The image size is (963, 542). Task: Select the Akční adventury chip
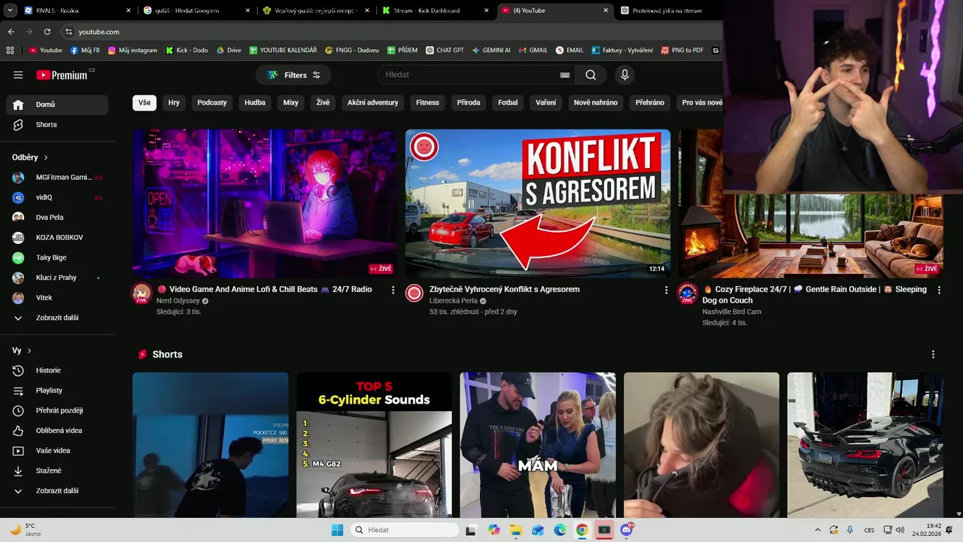pyautogui.click(x=372, y=102)
